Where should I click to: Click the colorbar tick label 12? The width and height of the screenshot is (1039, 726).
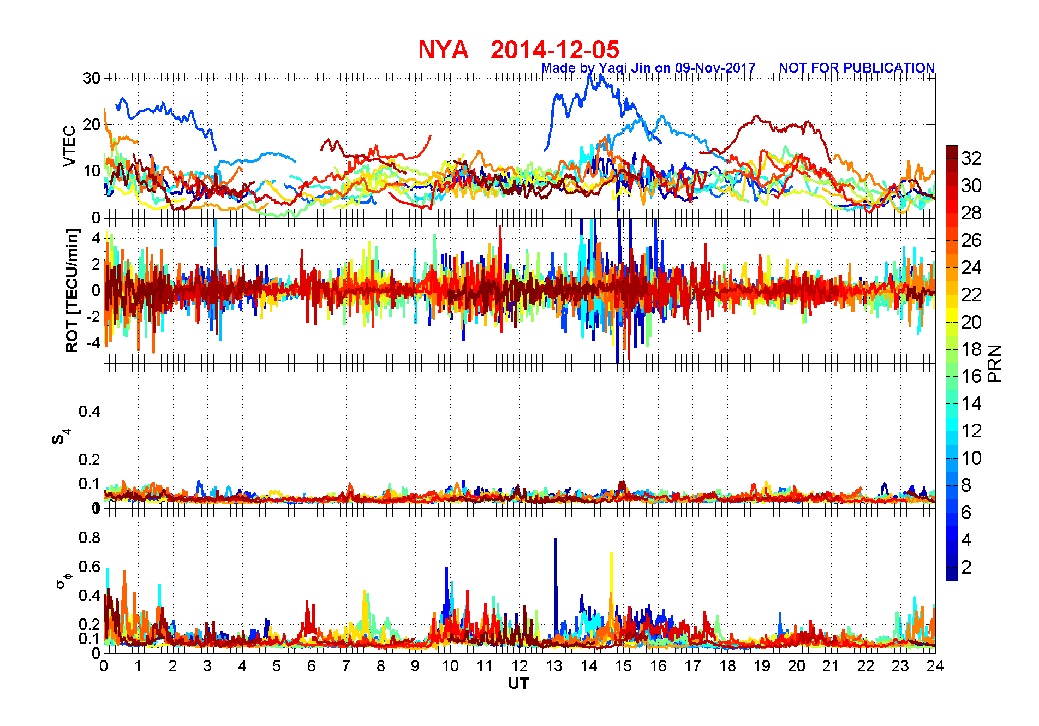coord(971,431)
